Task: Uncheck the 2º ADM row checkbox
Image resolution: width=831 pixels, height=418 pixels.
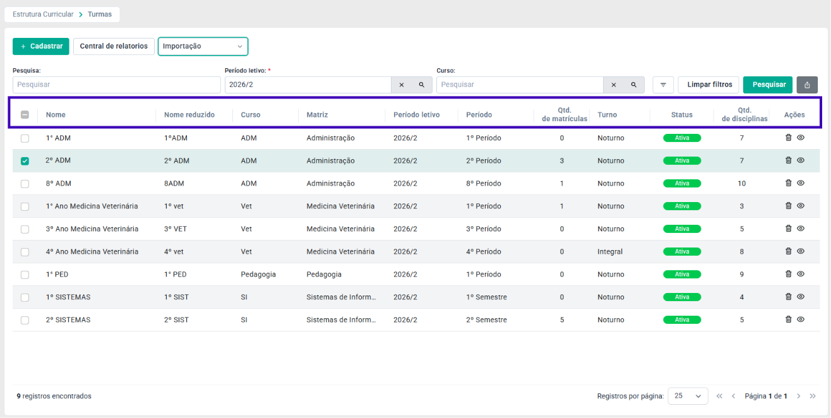Action: click(x=25, y=161)
